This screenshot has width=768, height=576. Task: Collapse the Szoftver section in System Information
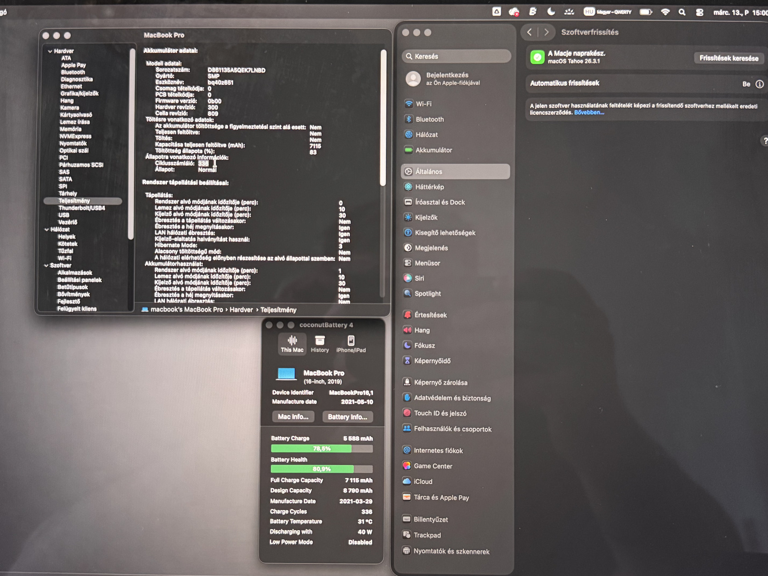[46, 265]
